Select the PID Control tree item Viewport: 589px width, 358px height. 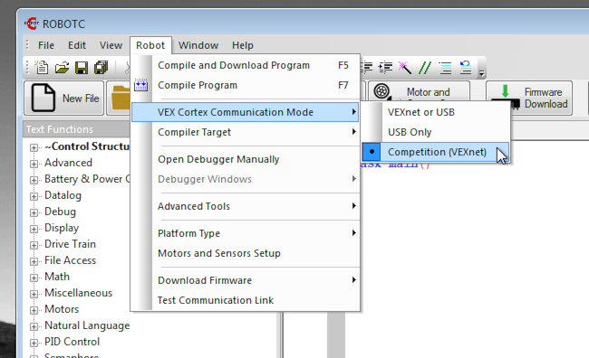pos(72,342)
